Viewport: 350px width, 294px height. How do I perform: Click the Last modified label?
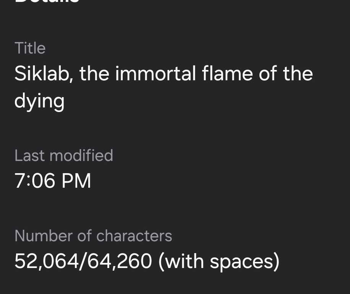(63, 156)
